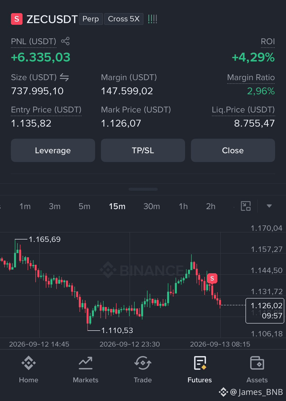Tap the S entry marker on chart
Image resolution: width=286 pixels, height=401 pixels.
(x=212, y=279)
